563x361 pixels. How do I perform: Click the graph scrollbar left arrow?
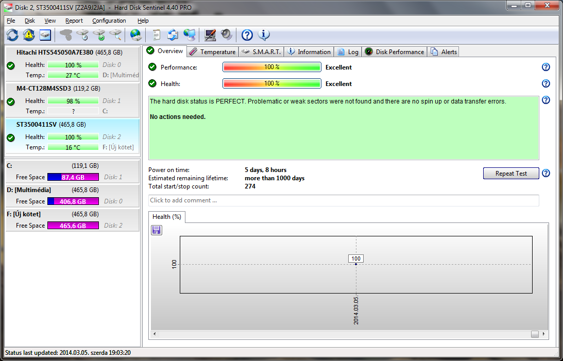tap(155, 334)
